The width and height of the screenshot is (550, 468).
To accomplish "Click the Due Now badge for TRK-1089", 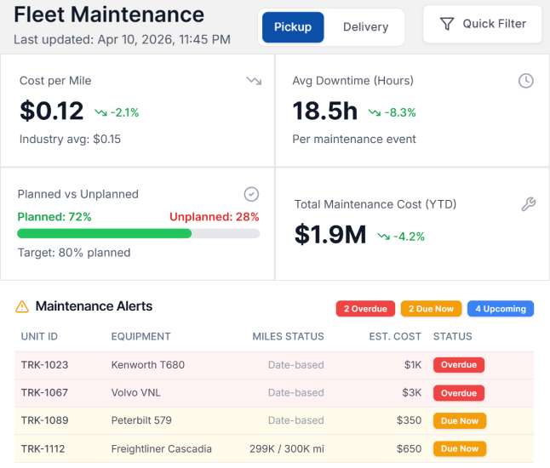I will (460, 420).
